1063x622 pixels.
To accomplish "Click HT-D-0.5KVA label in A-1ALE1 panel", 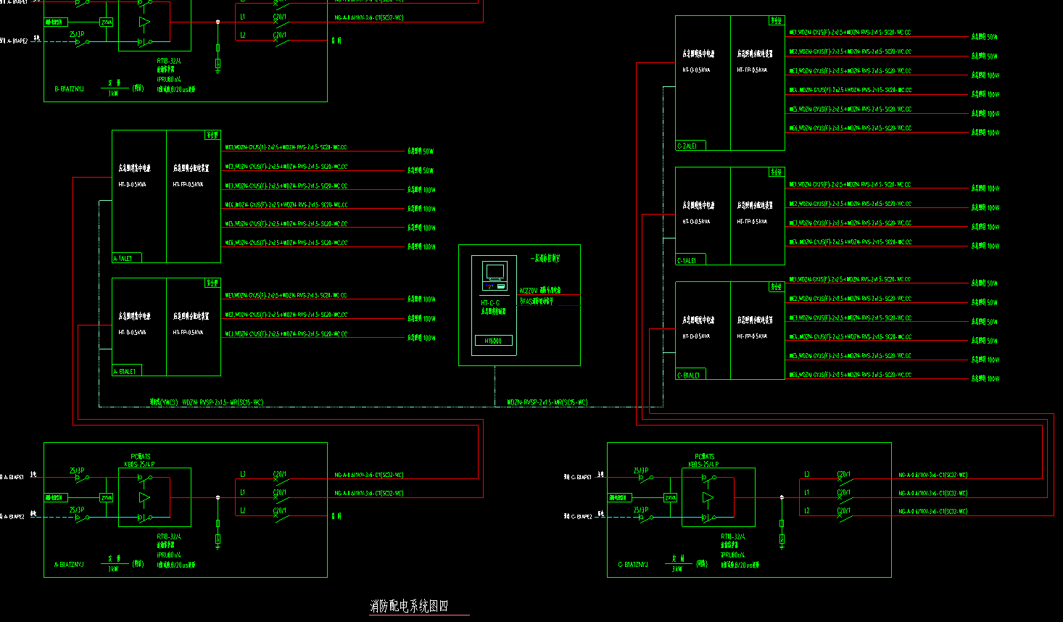I will (132, 185).
